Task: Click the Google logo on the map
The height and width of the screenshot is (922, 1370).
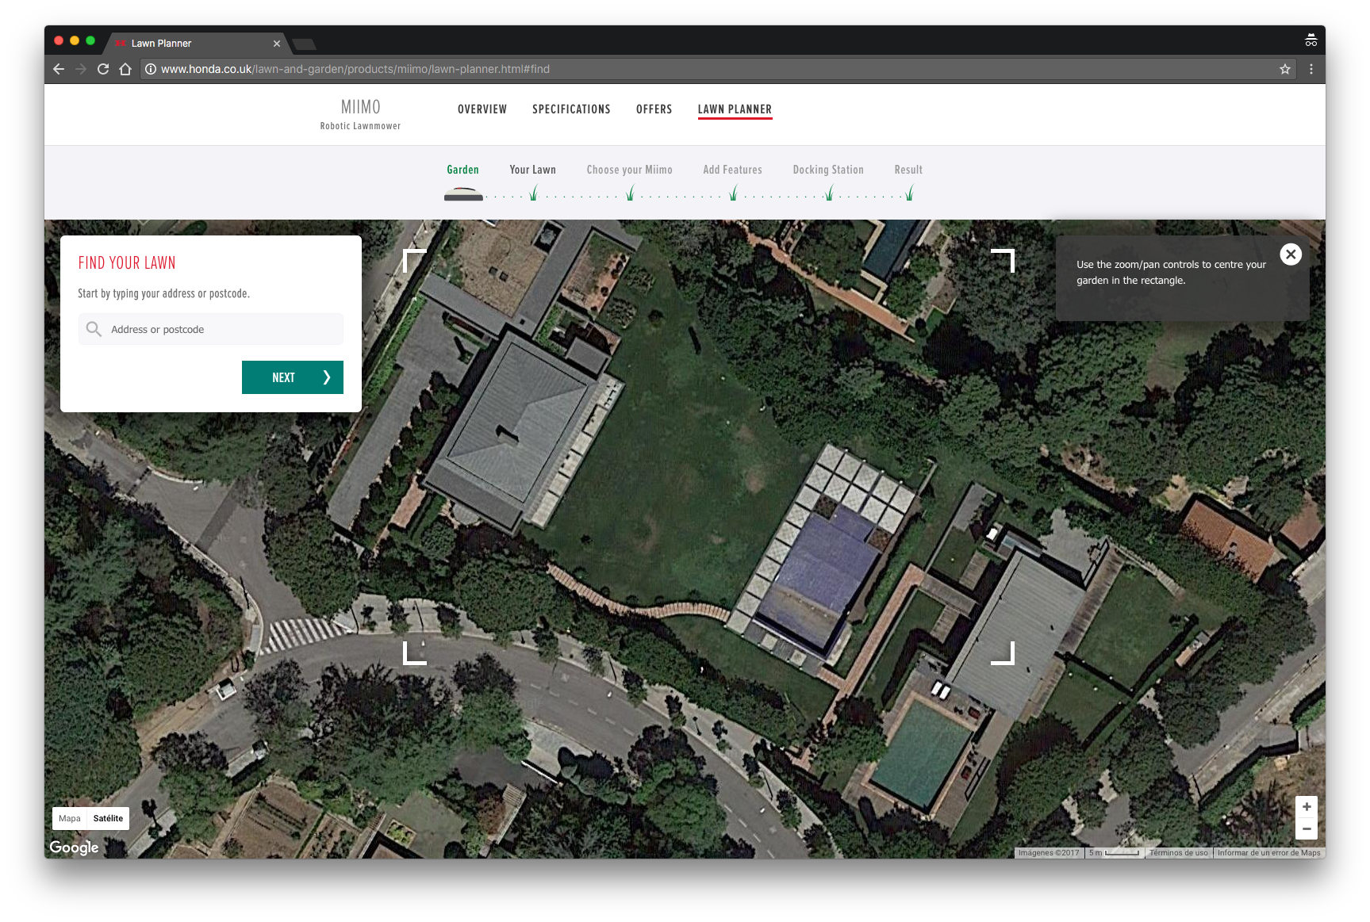Action: [74, 847]
